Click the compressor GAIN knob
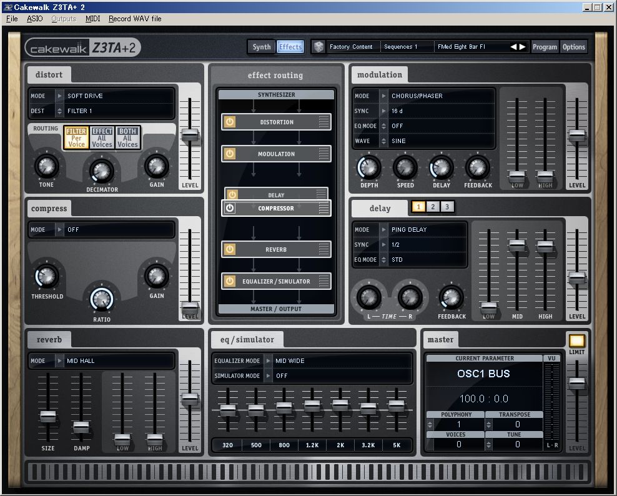Viewport: 617px width, 496px height. pos(157,276)
